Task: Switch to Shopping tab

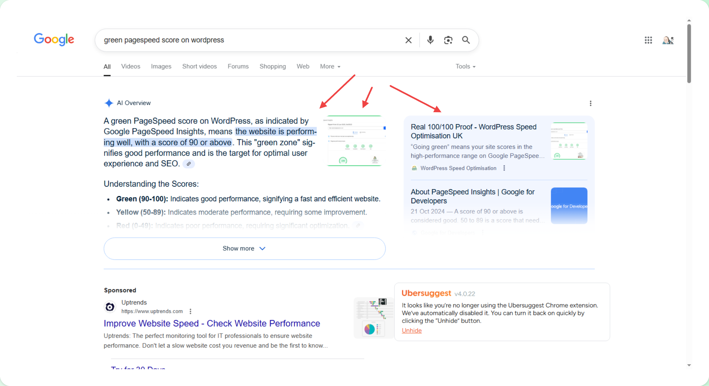Action: click(273, 66)
